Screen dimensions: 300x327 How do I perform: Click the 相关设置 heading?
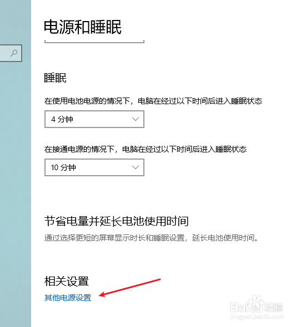(x=67, y=281)
